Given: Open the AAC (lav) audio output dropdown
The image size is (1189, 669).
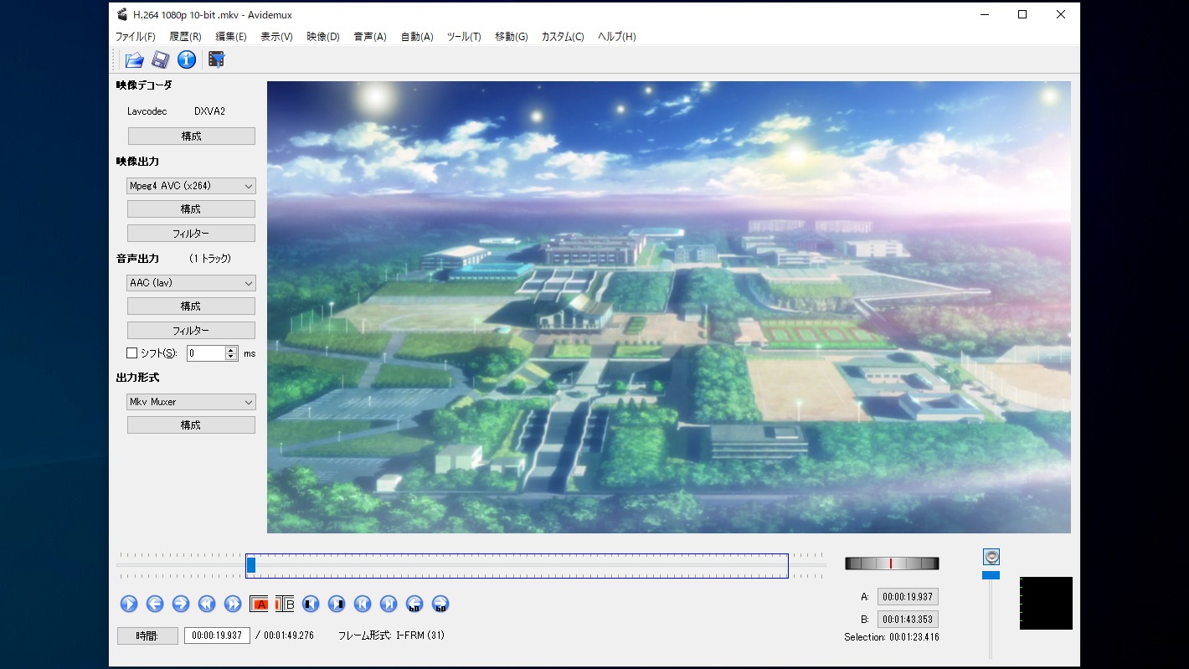Looking at the screenshot, I should pos(191,283).
